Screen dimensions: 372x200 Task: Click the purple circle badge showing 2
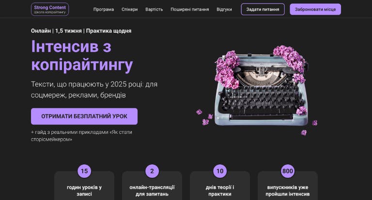pyautogui.click(x=152, y=171)
